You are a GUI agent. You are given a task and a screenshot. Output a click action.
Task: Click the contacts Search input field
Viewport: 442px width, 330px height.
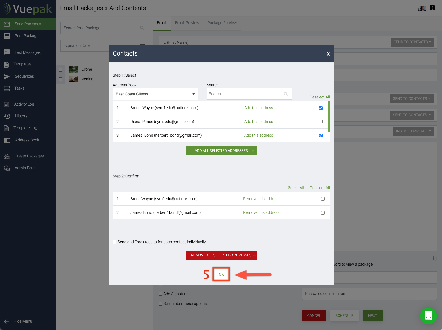point(249,94)
